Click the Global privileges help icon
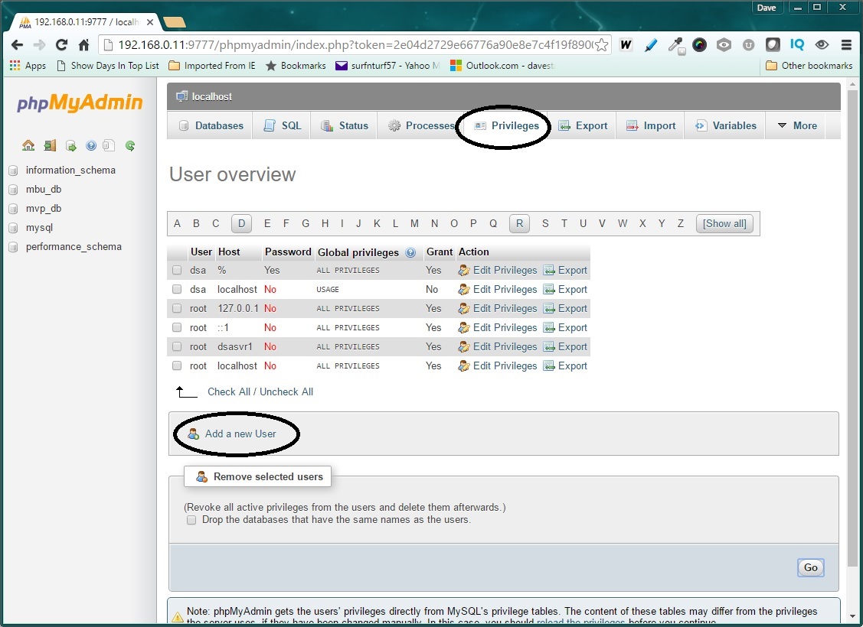The height and width of the screenshot is (627, 863). [x=410, y=252]
